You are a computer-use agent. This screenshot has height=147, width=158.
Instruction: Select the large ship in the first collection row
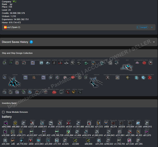126,67
